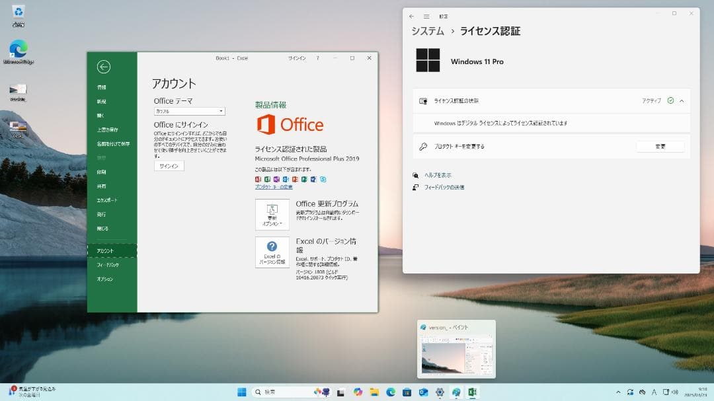Screen dimensions: 714x401
Task: Click the Skype for Business icon in the product list
Action: [x=323, y=179]
